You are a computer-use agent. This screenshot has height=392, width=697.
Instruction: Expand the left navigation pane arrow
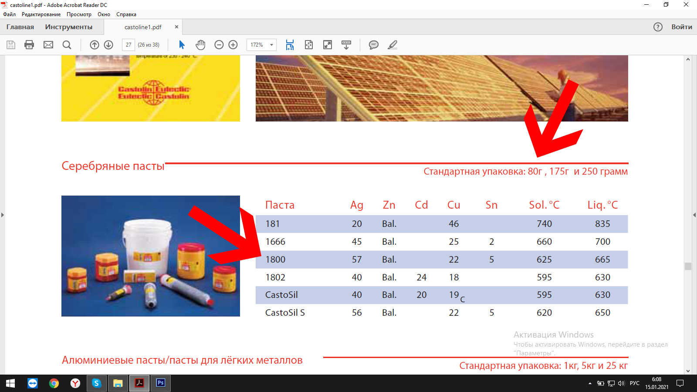[x=3, y=215]
